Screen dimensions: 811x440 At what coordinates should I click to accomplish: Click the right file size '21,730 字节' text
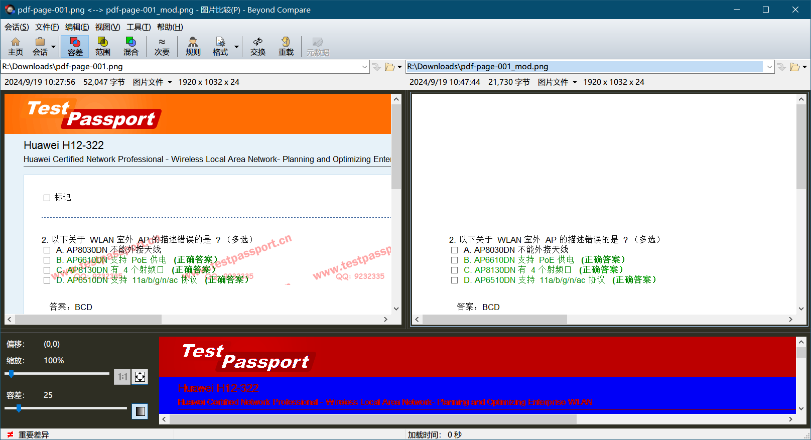[x=509, y=82]
